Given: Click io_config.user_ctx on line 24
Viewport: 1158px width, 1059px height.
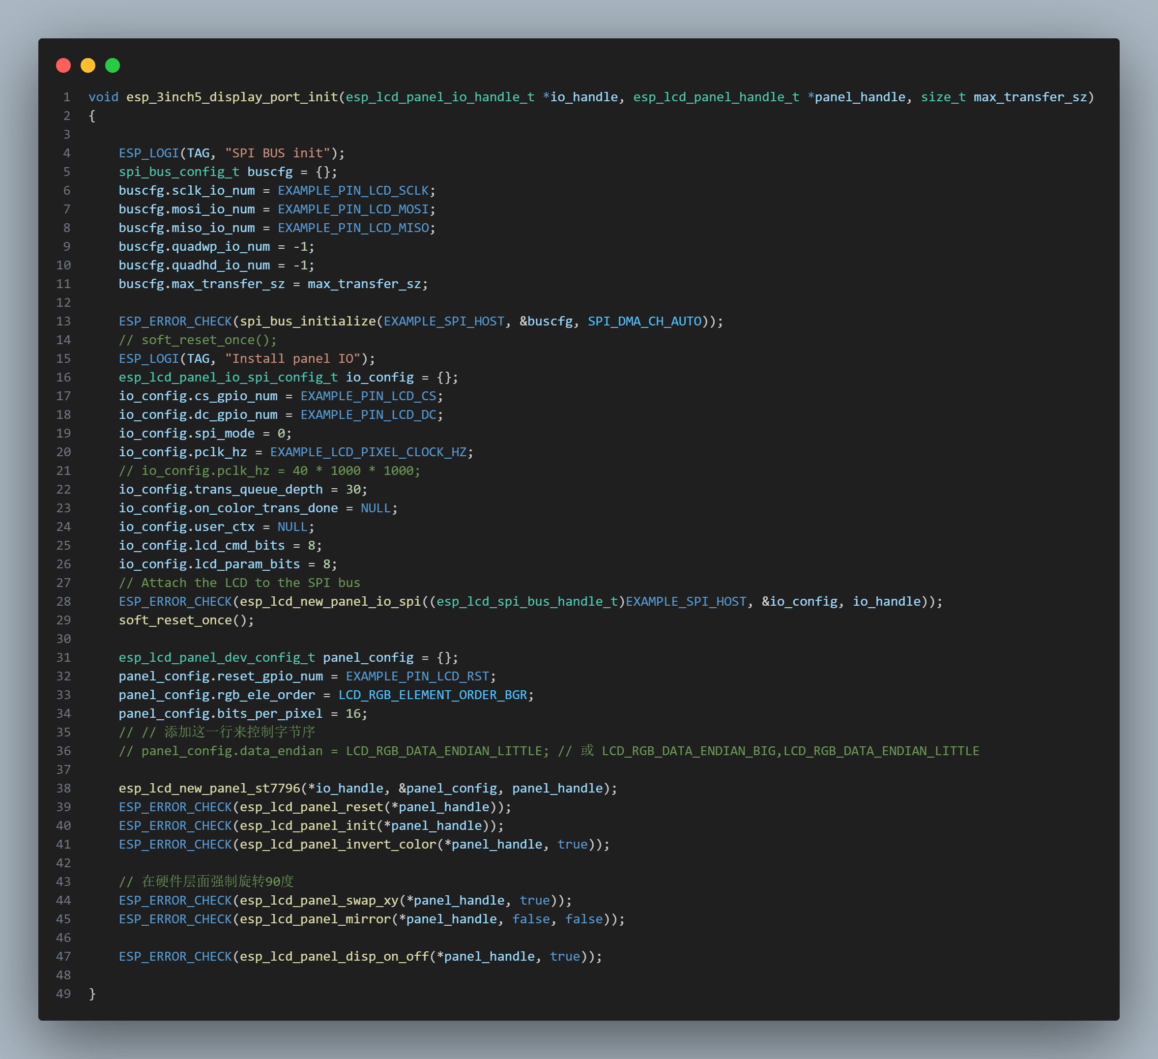Looking at the screenshot, I should click(187, 527).
